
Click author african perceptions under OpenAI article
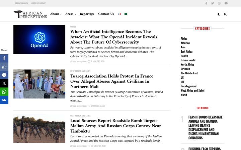[x=78, y=62]
